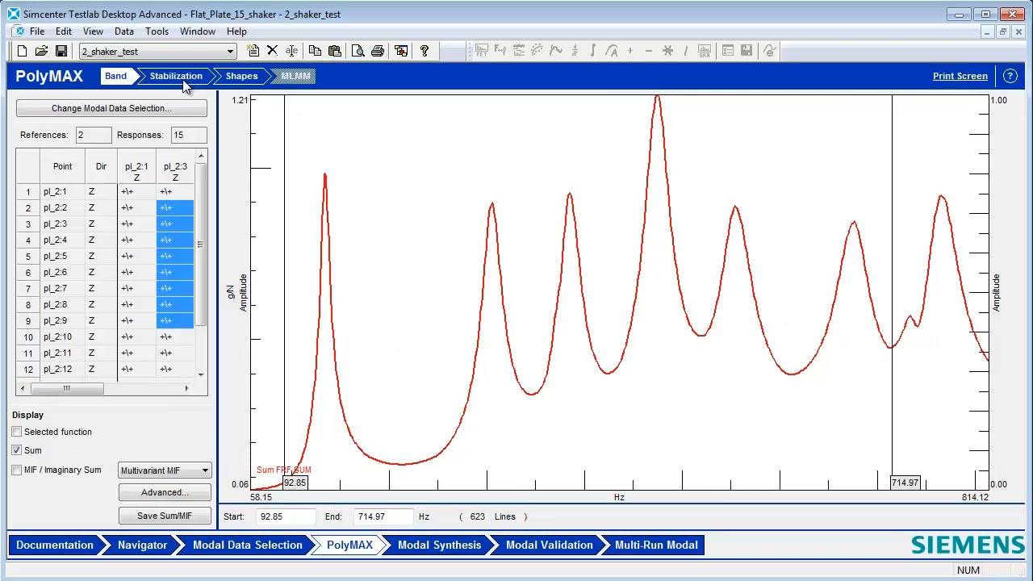
Task: Switch to the Modal Data Selection tab
Action: (247, 545)
